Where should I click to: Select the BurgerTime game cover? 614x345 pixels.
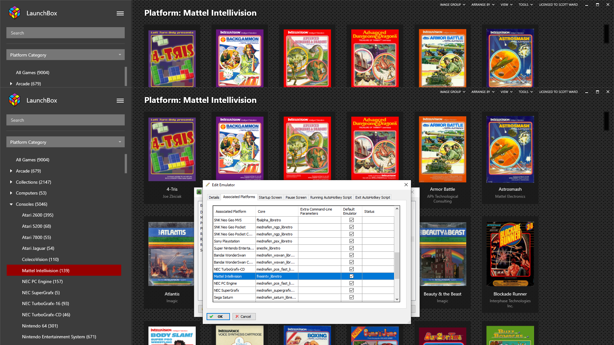(443, 336)
